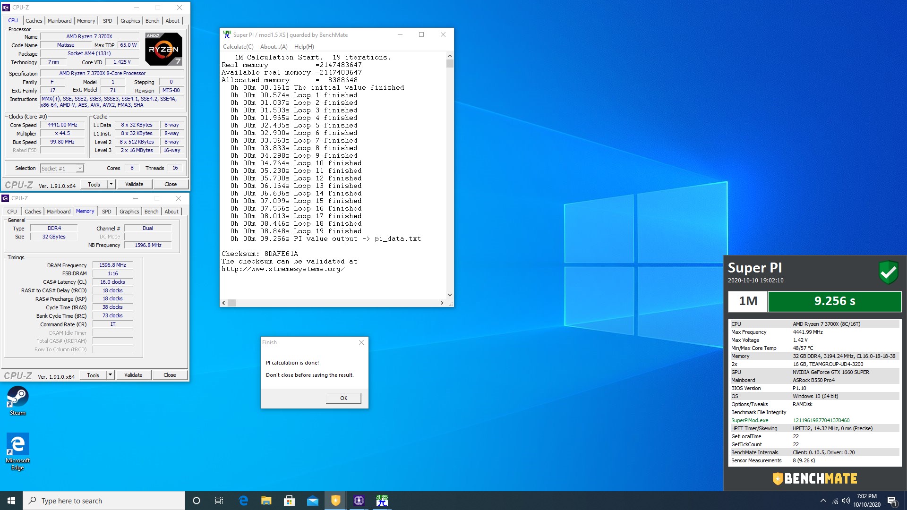Screen dimensions: 907x510
Task: Open File Explorer from taskbar
Action: pos(266,501)
